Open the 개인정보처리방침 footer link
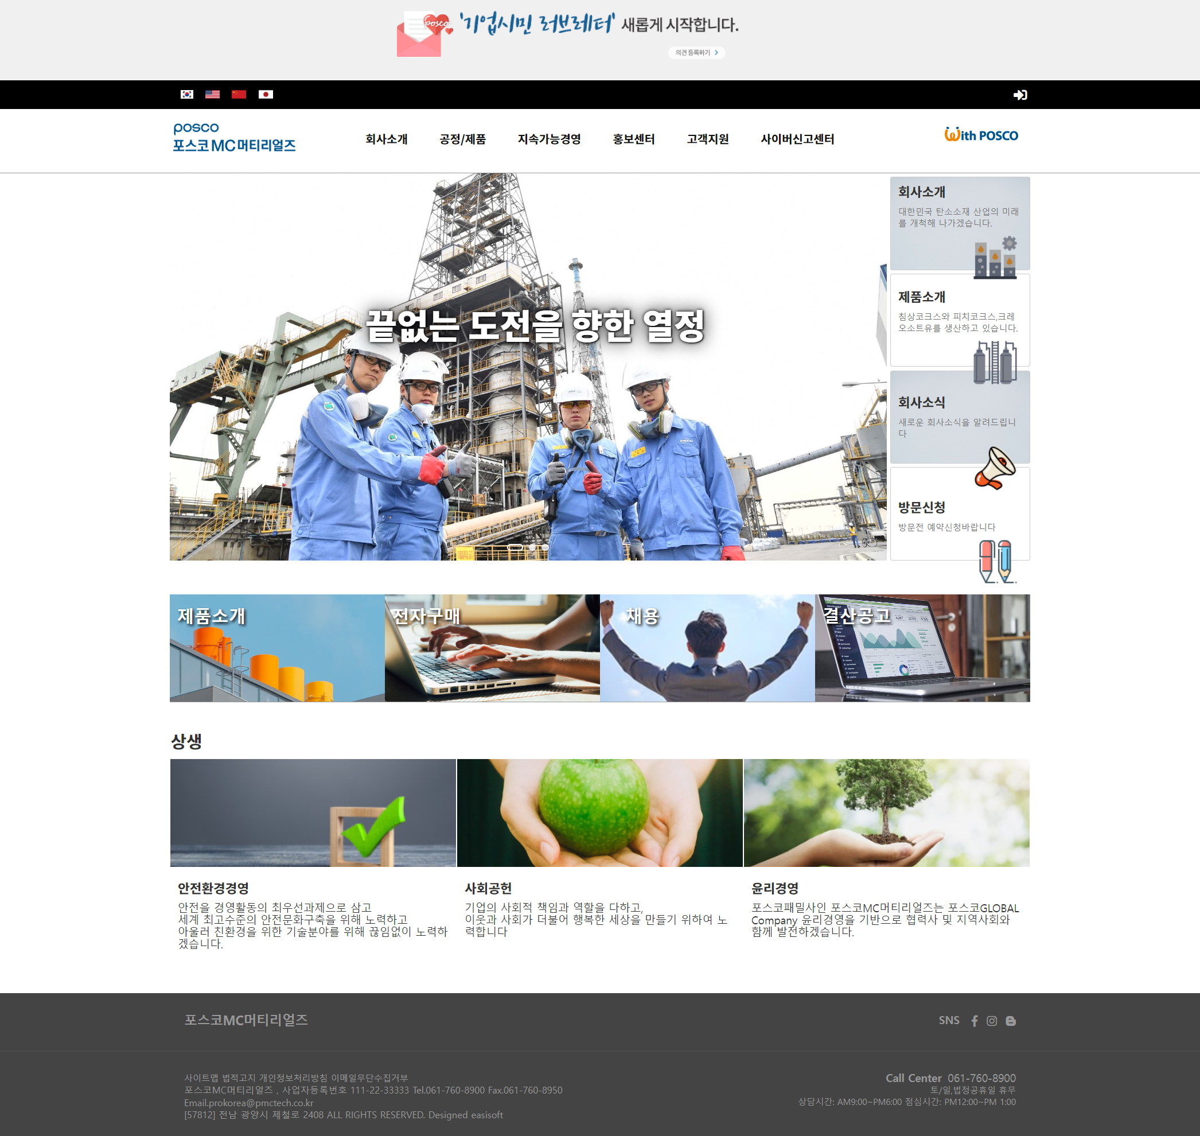1200x1136 pixels. [x=294, y=1078]
